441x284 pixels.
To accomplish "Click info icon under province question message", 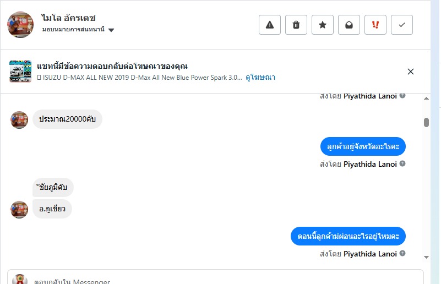I will 402,164.
